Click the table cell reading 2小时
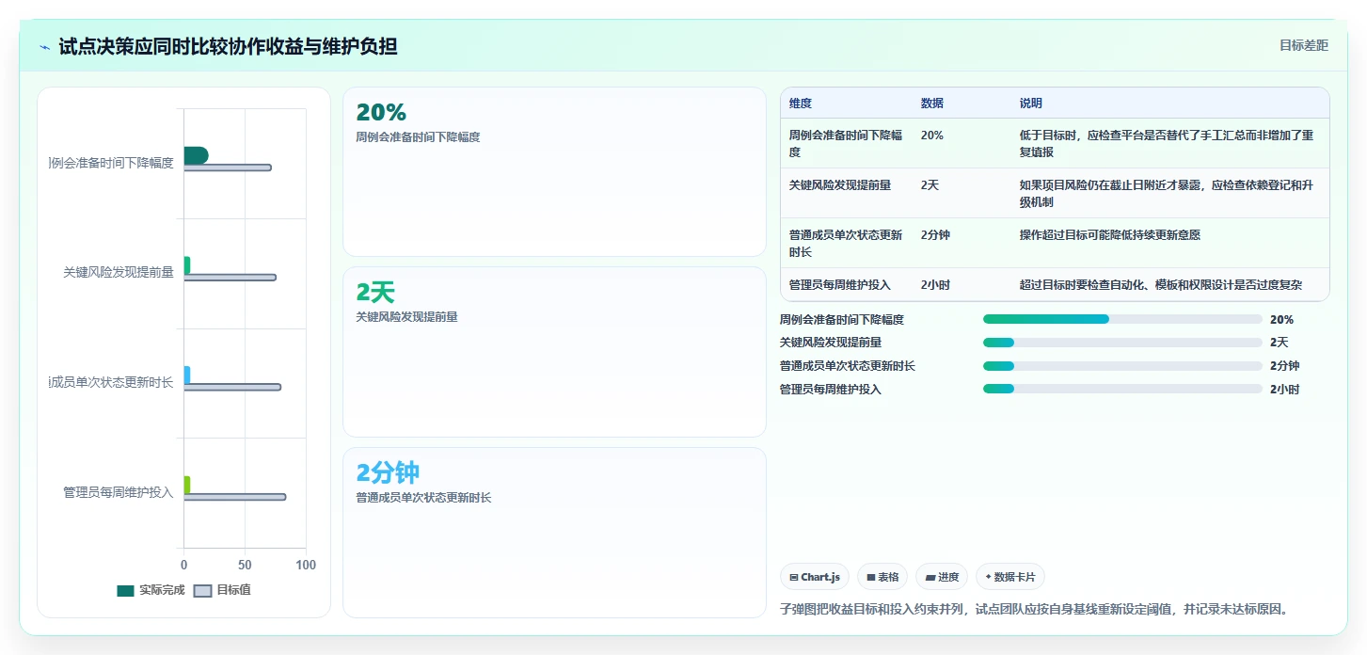 pyautogui.click(x=934, y=284)
